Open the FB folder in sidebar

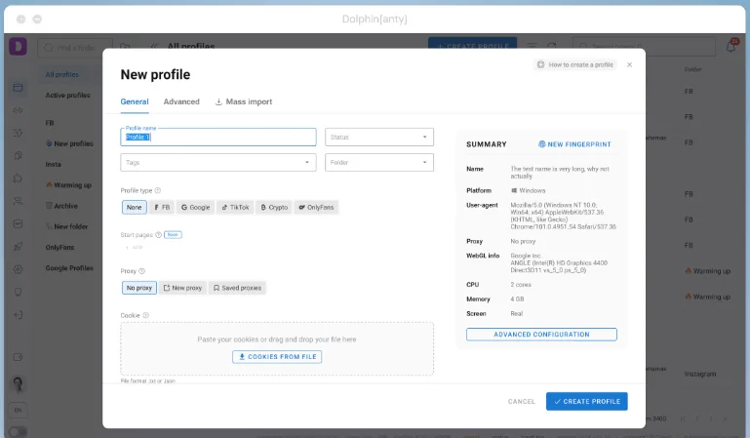(x=50, y=123)
